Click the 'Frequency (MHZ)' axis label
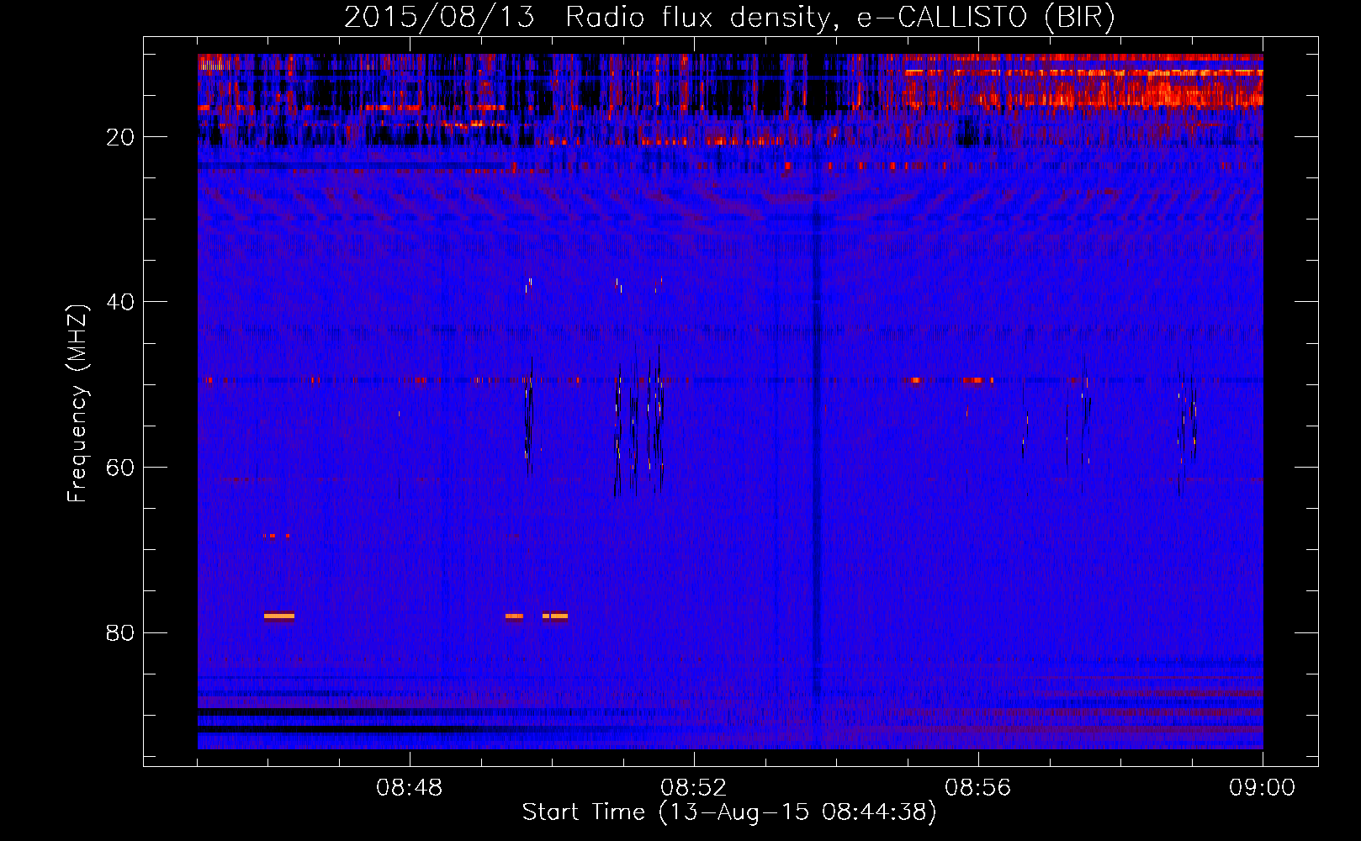The image size is (1361, 841). tap(77, 404)
